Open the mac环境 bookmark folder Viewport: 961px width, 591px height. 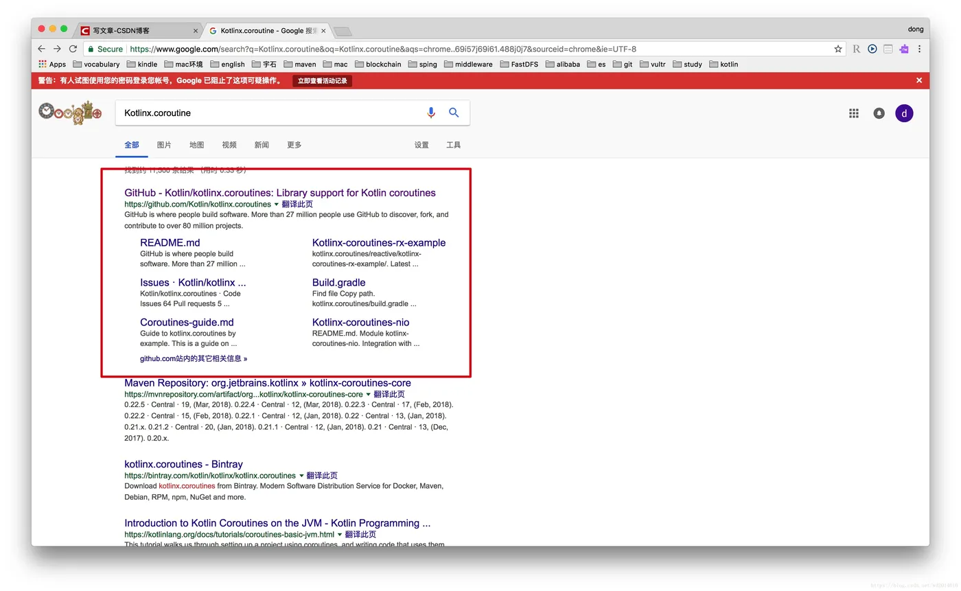click(184, 64)
